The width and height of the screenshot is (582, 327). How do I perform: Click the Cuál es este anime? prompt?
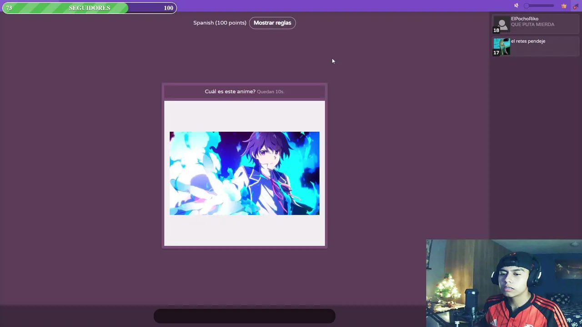[230, 92]
